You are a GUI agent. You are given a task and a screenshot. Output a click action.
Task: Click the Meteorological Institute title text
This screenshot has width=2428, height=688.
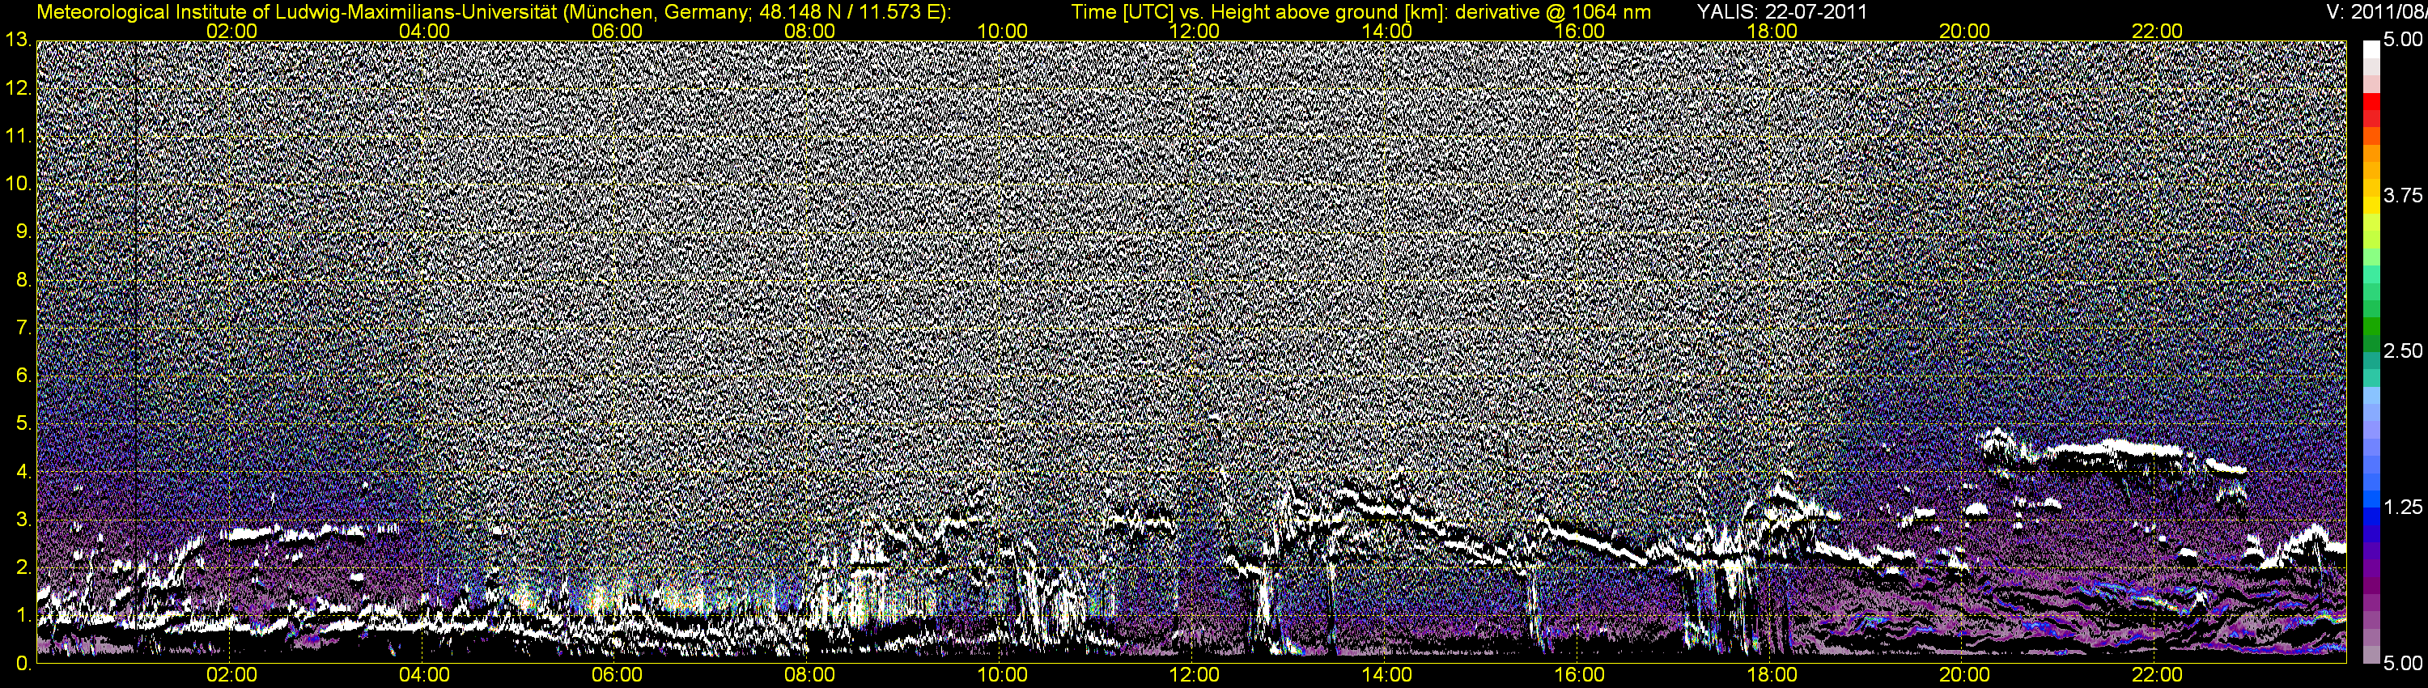click(x=494, y=12)
